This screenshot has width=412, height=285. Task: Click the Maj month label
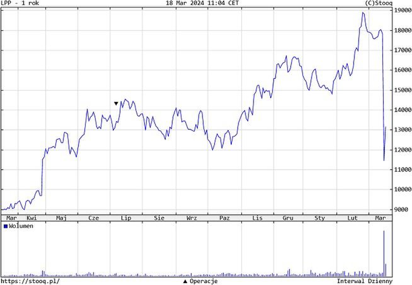tap(61, 218)
